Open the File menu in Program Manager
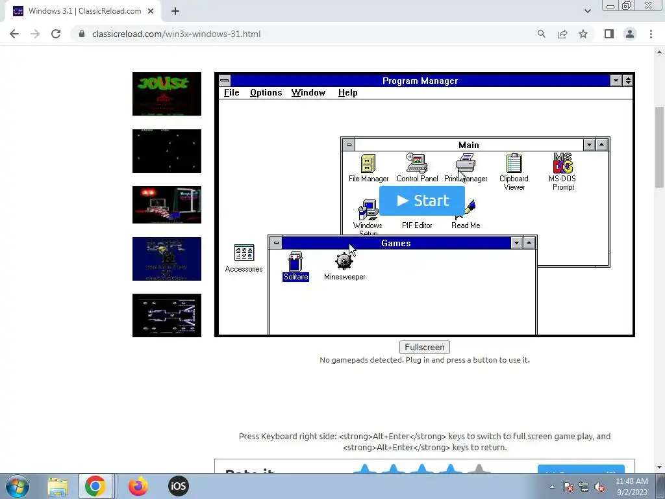Image resolution: width=665 pixels, height=499 pixels. pyautogui.click(x=232, y=92)
